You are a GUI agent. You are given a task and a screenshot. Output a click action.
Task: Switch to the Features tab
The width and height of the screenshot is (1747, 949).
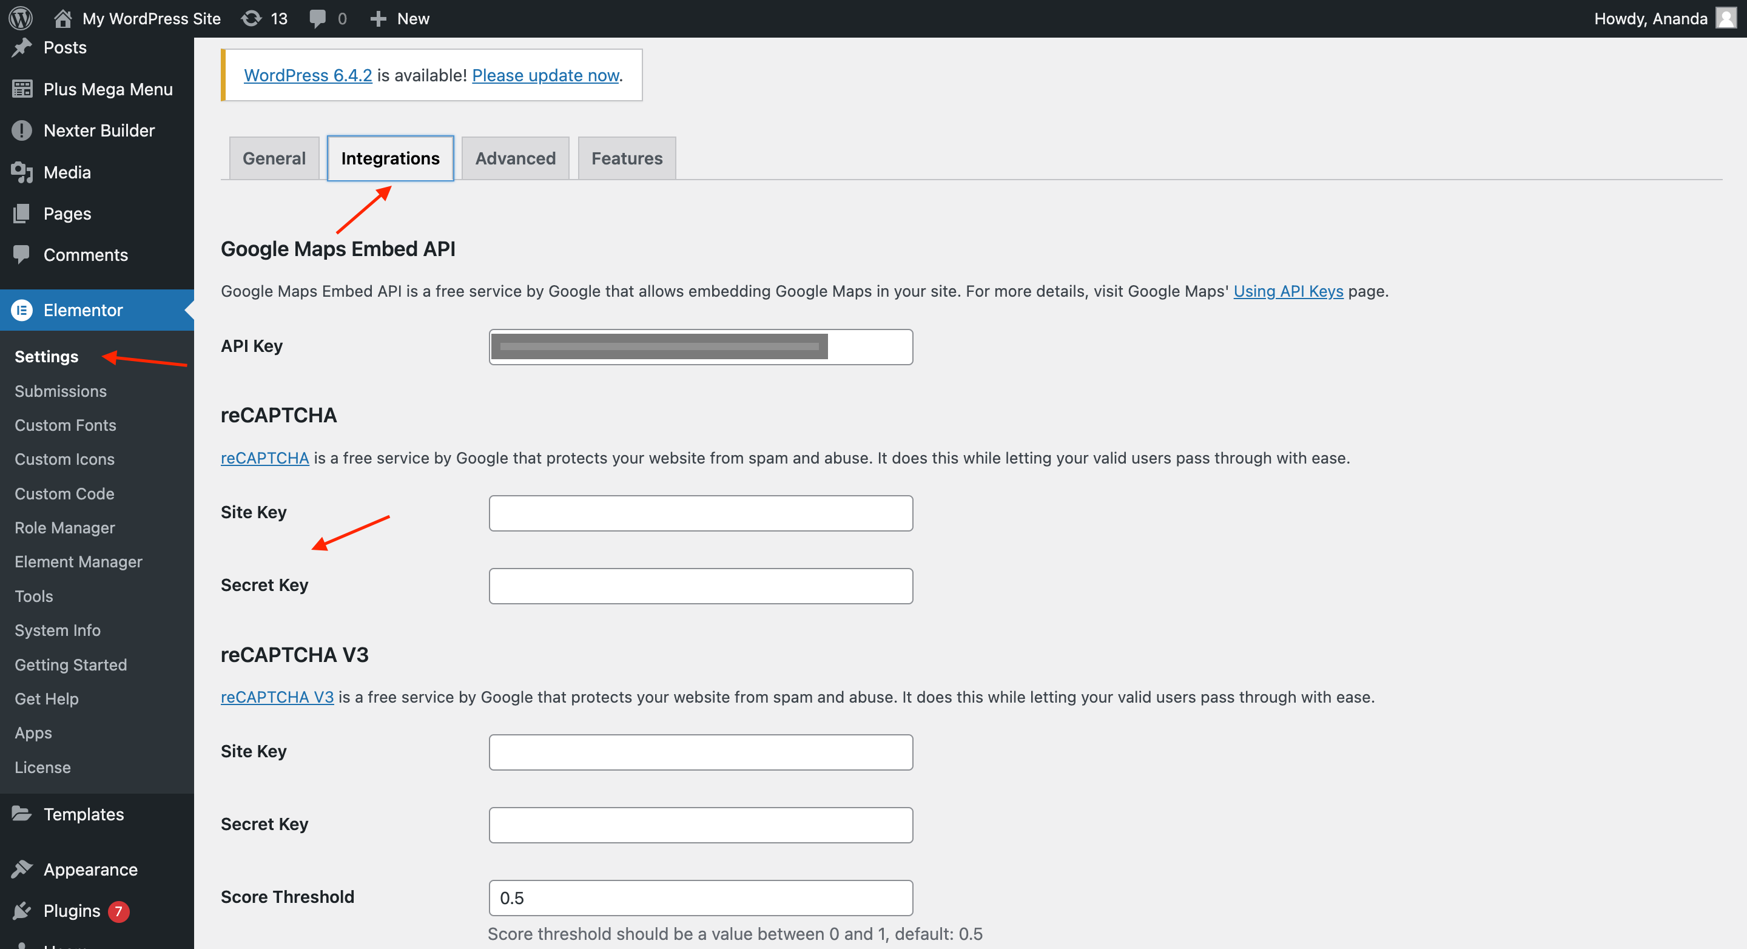(625, 157)
